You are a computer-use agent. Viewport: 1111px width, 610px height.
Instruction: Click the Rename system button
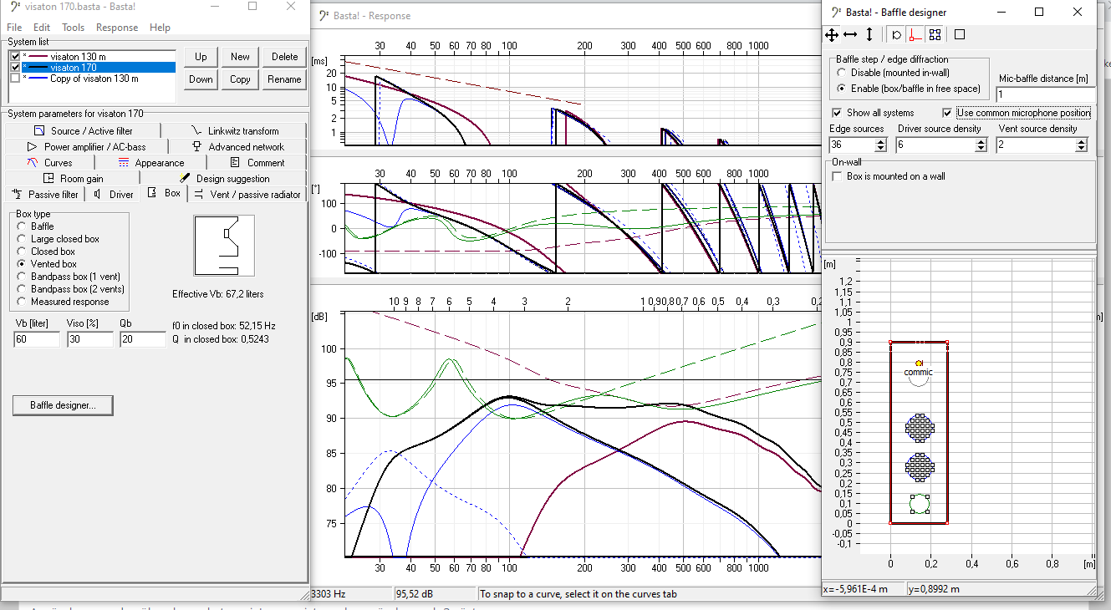284,79
